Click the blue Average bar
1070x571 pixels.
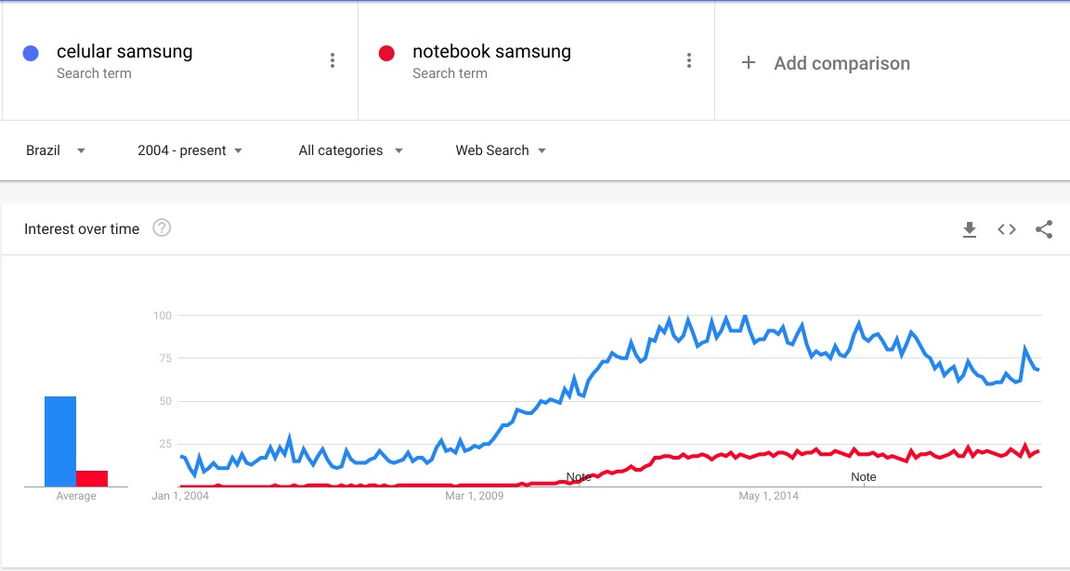point(60,441)
